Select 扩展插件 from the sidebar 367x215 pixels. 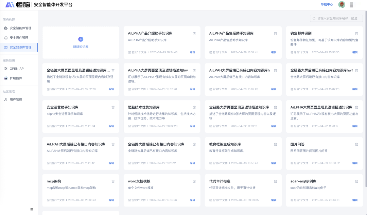click(16, 78)
